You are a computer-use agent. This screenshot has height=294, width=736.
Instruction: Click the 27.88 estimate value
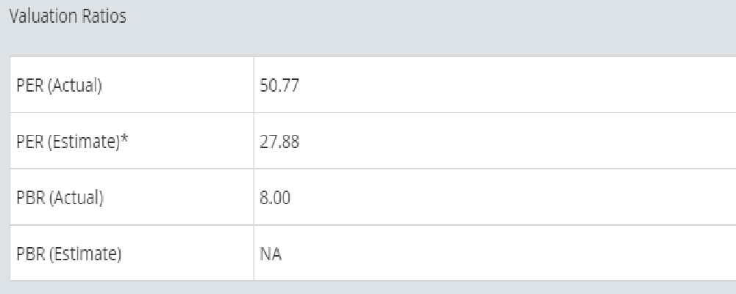(x=279, y=142)
